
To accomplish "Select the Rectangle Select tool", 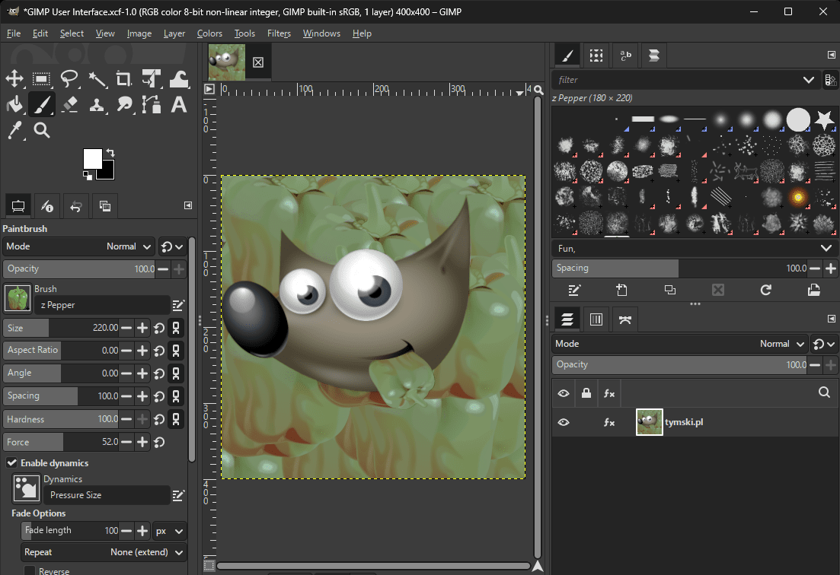I will pos(41,79).
